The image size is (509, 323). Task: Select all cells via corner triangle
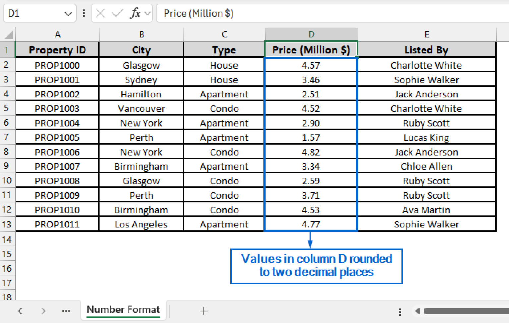9,34
